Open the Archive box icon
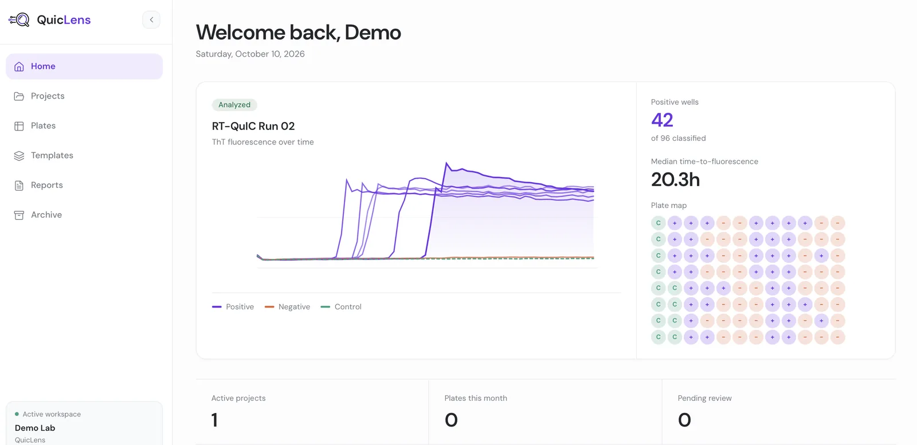The width and height of the screenshot is (917, 445). 19,215
